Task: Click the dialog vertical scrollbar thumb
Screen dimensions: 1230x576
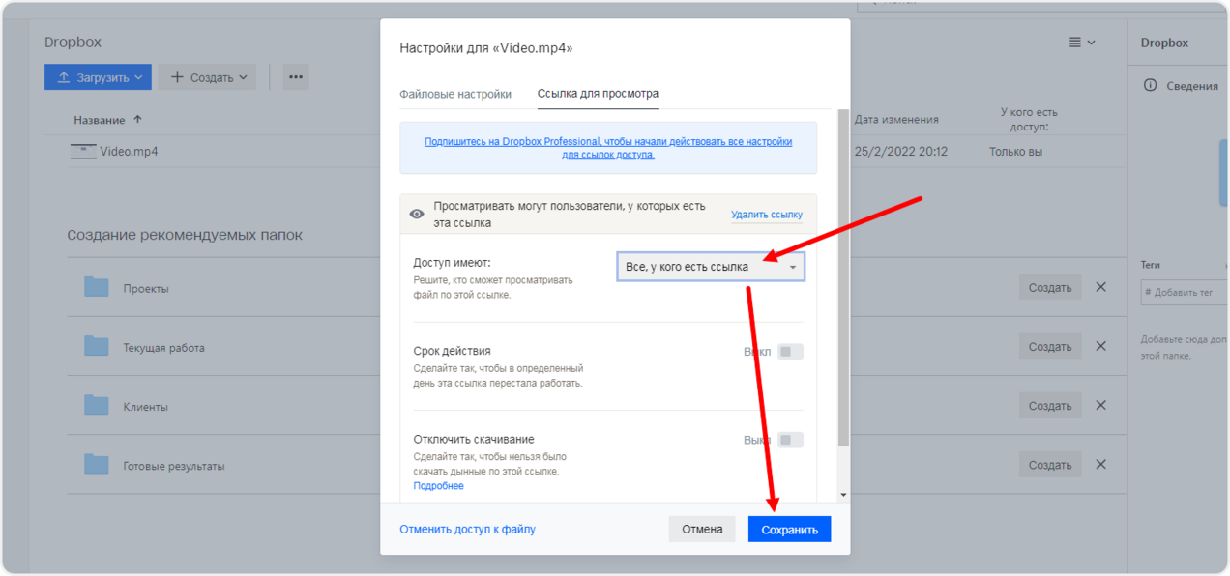Action: coord(843,278)
